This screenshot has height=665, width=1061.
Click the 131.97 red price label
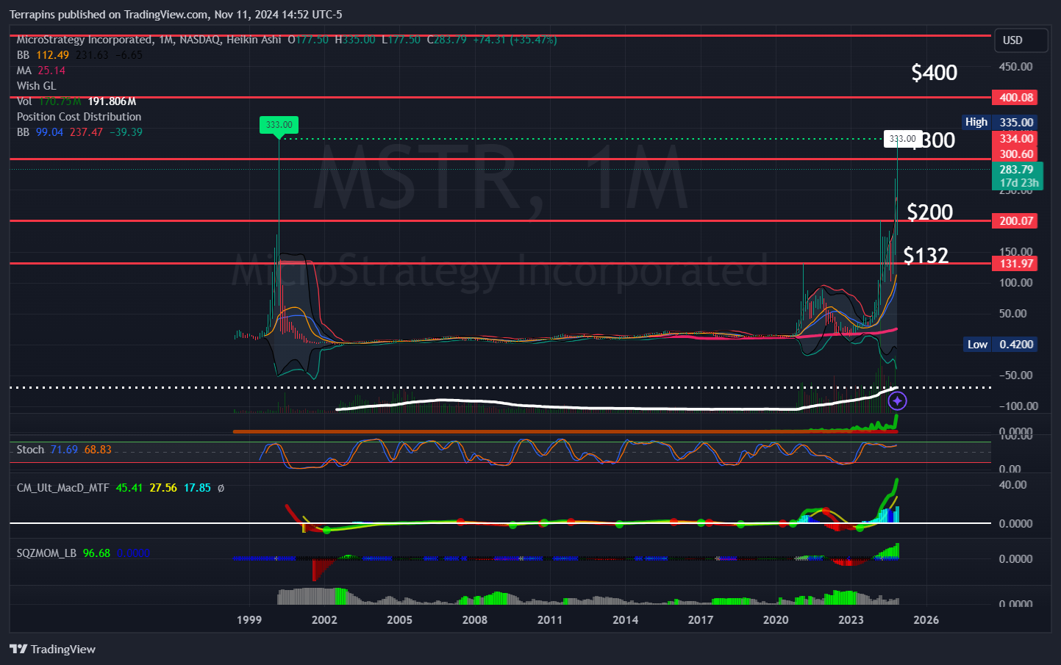tap(1015, 263)
